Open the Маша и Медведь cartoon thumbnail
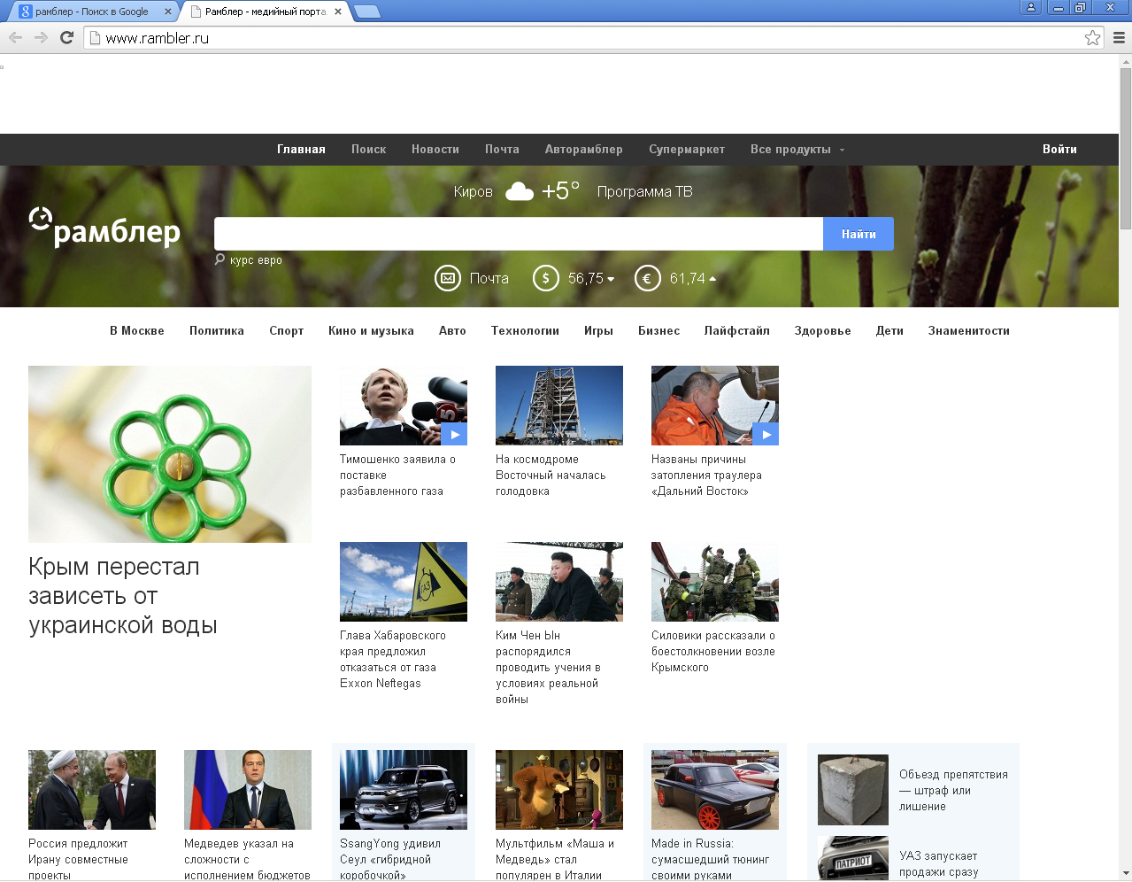 559,790
